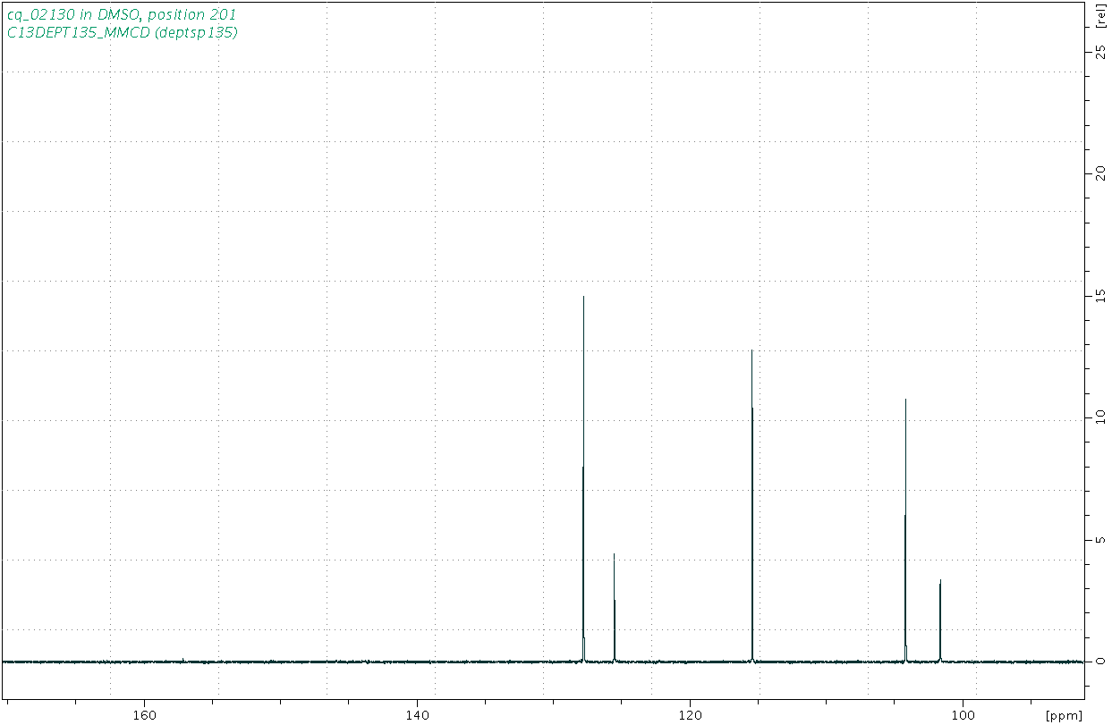
Task: Click the 20 tick label on intensity axis
Action: click(1099, 173)
